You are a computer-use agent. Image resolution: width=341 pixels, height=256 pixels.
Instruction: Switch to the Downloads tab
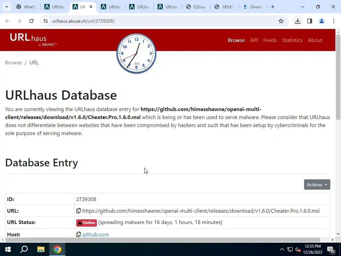pos(253,7)
